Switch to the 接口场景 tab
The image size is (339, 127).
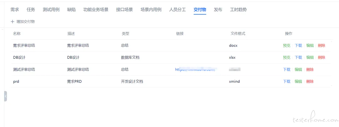tap(124, 9)
